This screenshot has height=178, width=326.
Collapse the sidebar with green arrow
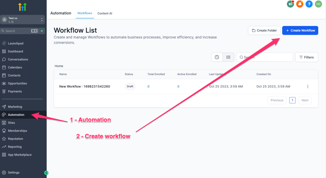coord(46,173)
